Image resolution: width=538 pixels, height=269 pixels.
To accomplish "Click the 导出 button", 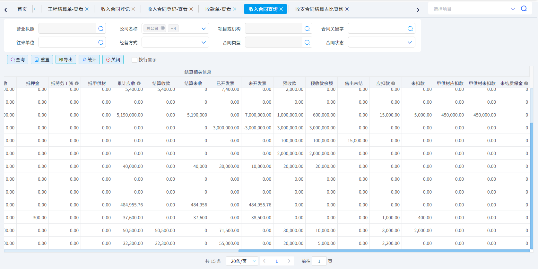I will tap(66, 60).
